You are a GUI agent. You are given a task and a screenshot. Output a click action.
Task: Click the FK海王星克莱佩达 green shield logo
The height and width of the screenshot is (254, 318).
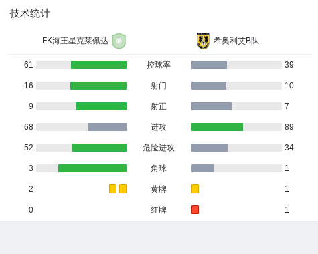(x=119, y=41)
